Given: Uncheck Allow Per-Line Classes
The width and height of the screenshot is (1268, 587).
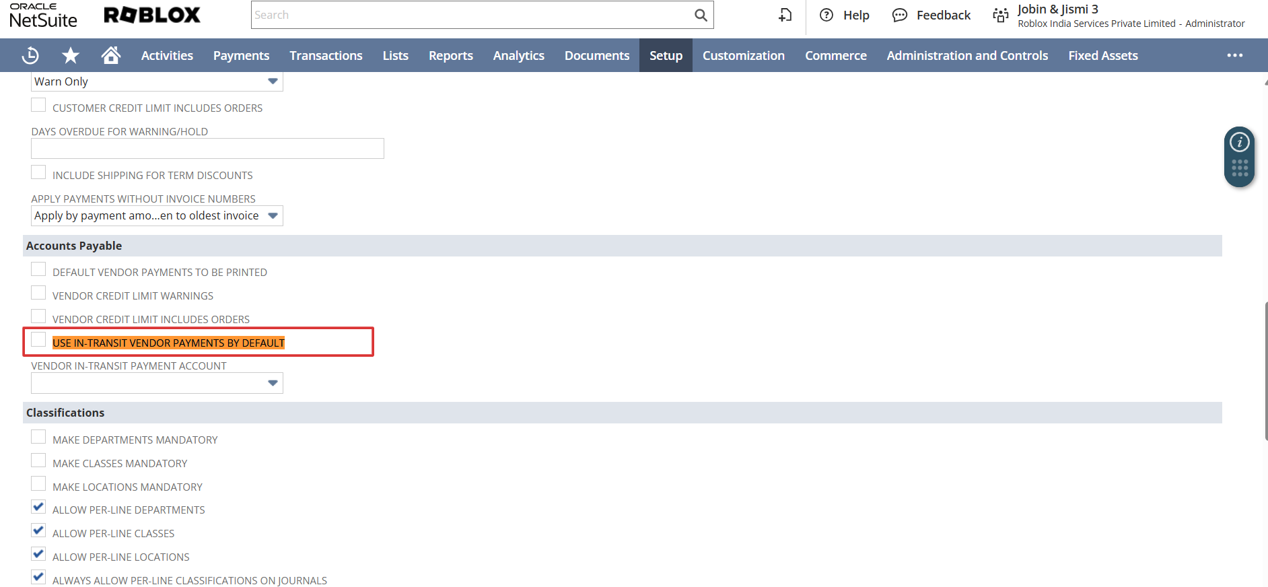Looking at the screenshot, I should [x=39, y=530].
